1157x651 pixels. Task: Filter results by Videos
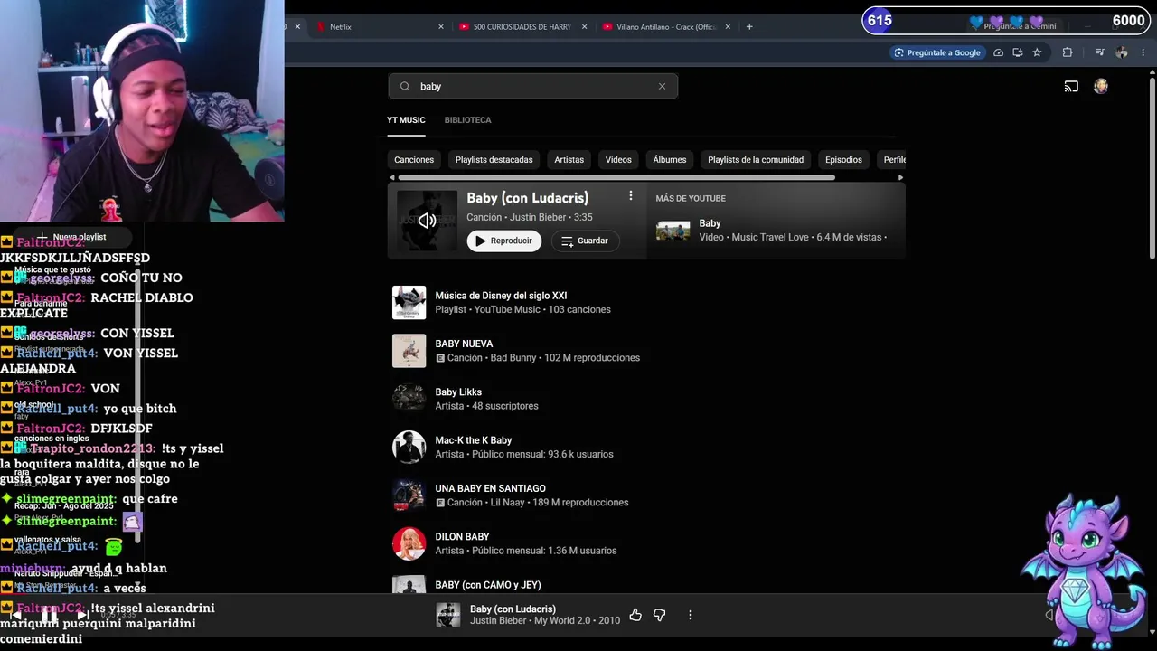pyautogui.click(x=618, y=160)
